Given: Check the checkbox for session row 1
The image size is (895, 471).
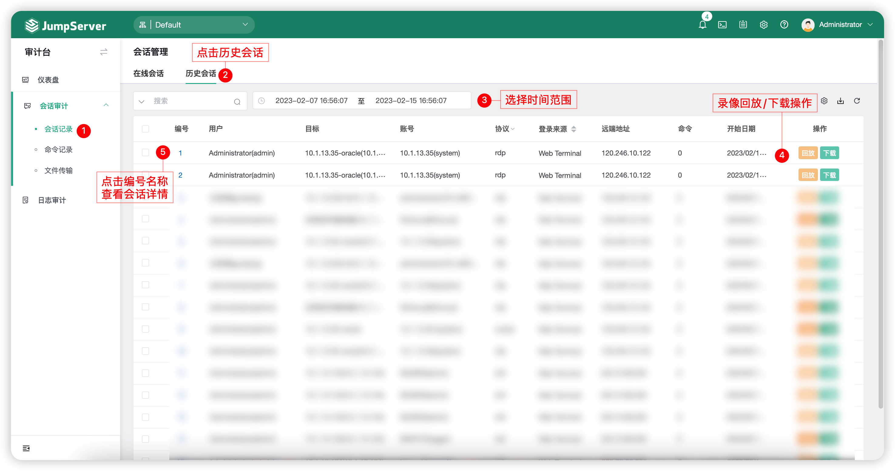Looking at the screenshot, I should click(x=145, y=153).
